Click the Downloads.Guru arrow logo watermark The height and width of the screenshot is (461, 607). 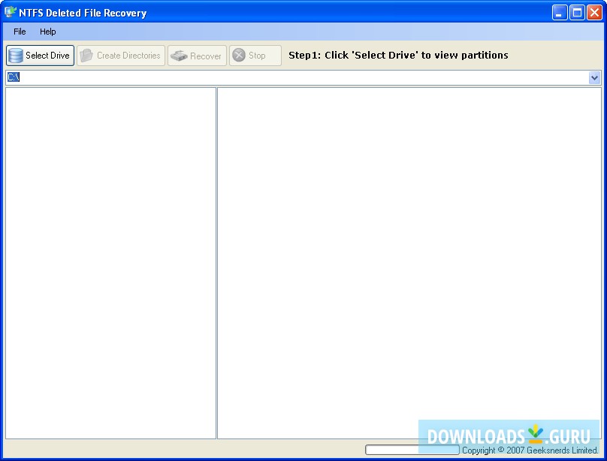pyautogui.click(x=535, y=434)
